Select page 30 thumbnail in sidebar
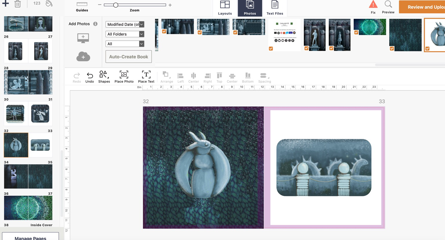The width and height of the screenshot is (445, 240). click(x=16, y=114)
